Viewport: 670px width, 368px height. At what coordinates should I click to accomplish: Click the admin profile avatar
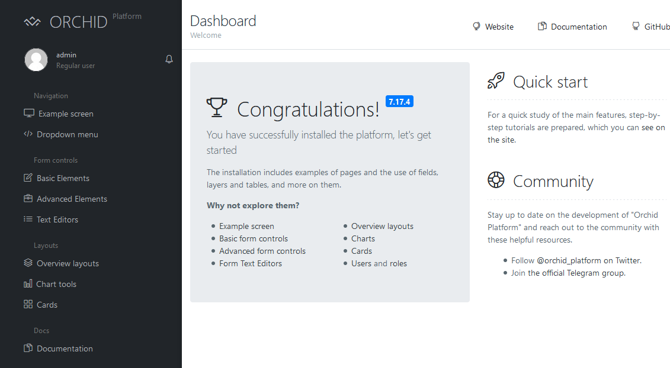(x=36, y=60)
